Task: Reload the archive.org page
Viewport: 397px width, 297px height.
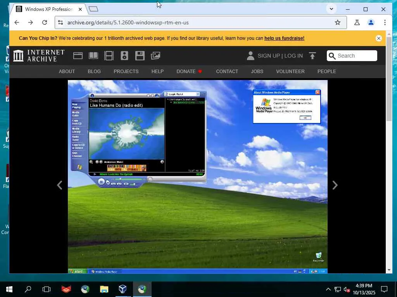Action: click(x=45, y=22)
